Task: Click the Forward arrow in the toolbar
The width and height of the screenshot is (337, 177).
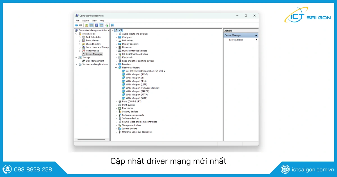Action: click(x=81, y=25)
